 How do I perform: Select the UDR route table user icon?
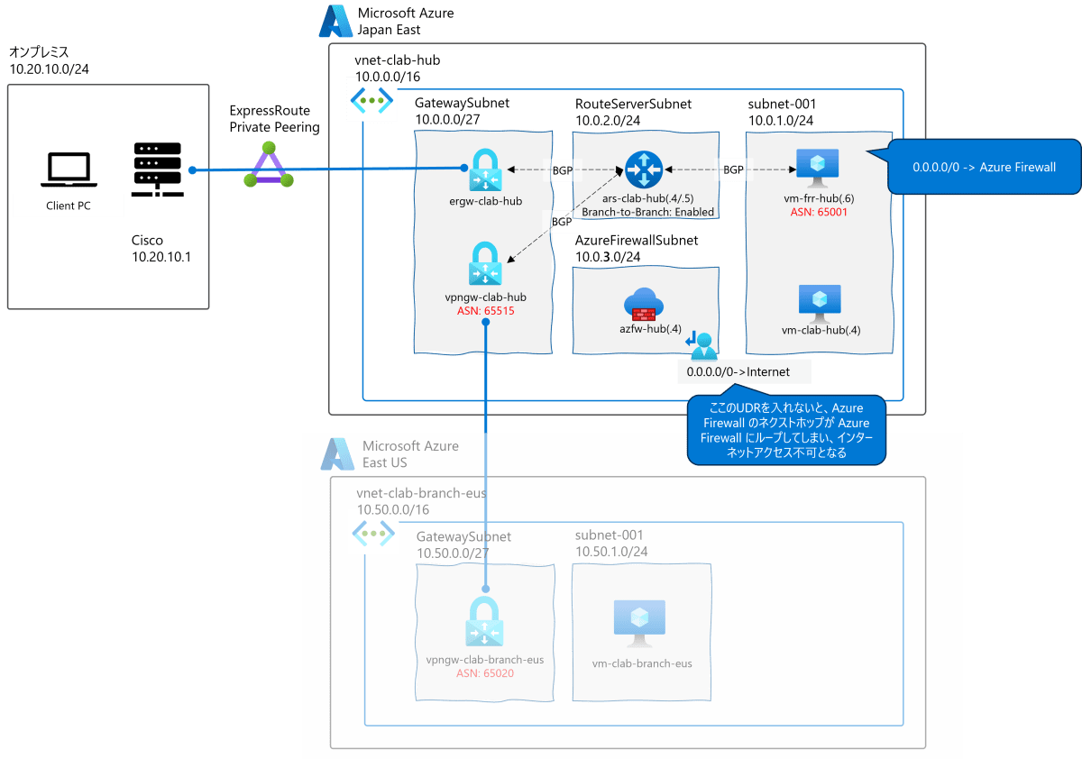point(701,344)
